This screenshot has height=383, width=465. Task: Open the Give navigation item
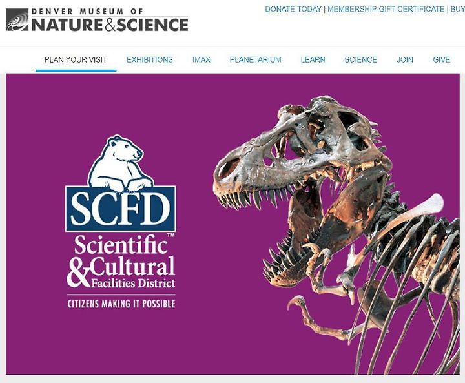point(442,59)
